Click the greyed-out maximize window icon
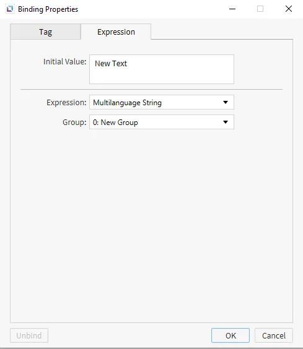303x349 pixels. [260, 9]
